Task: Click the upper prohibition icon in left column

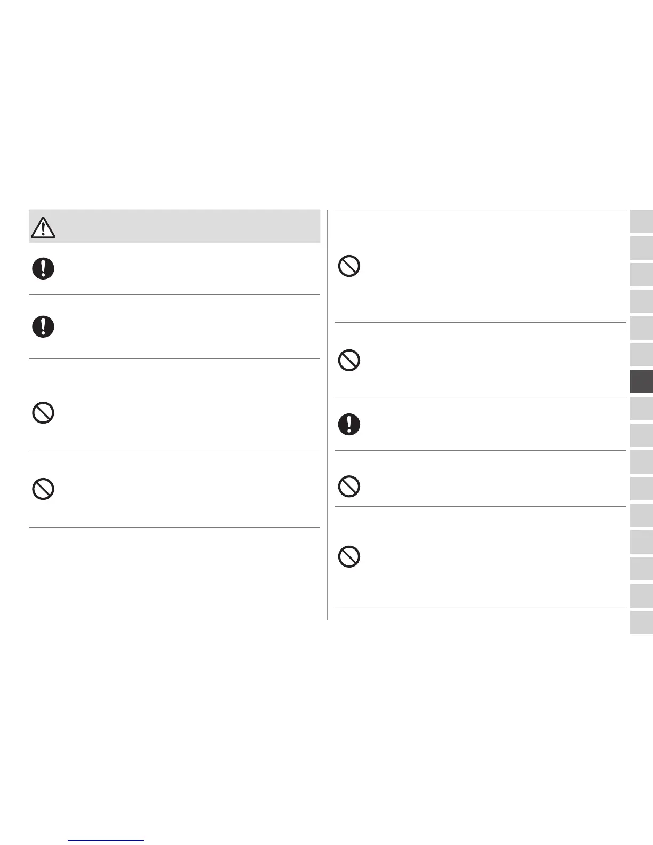Action: pyautogui.click(x=43, y=413)
